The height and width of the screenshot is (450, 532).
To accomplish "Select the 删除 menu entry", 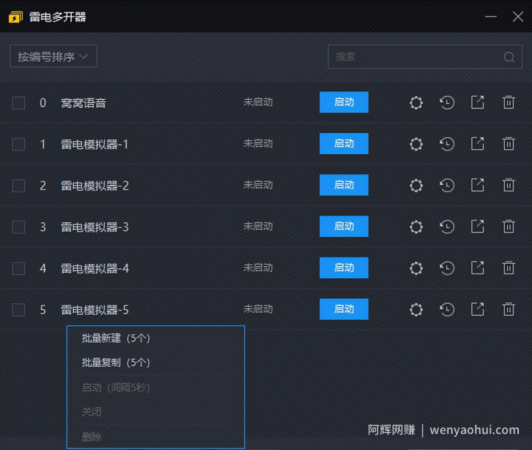I will [92, 437].
